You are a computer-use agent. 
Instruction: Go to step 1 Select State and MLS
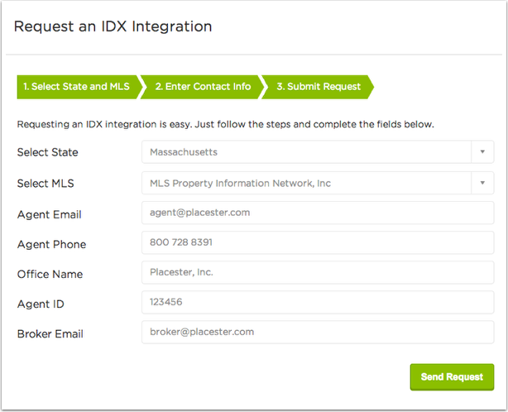coord(77,87)
